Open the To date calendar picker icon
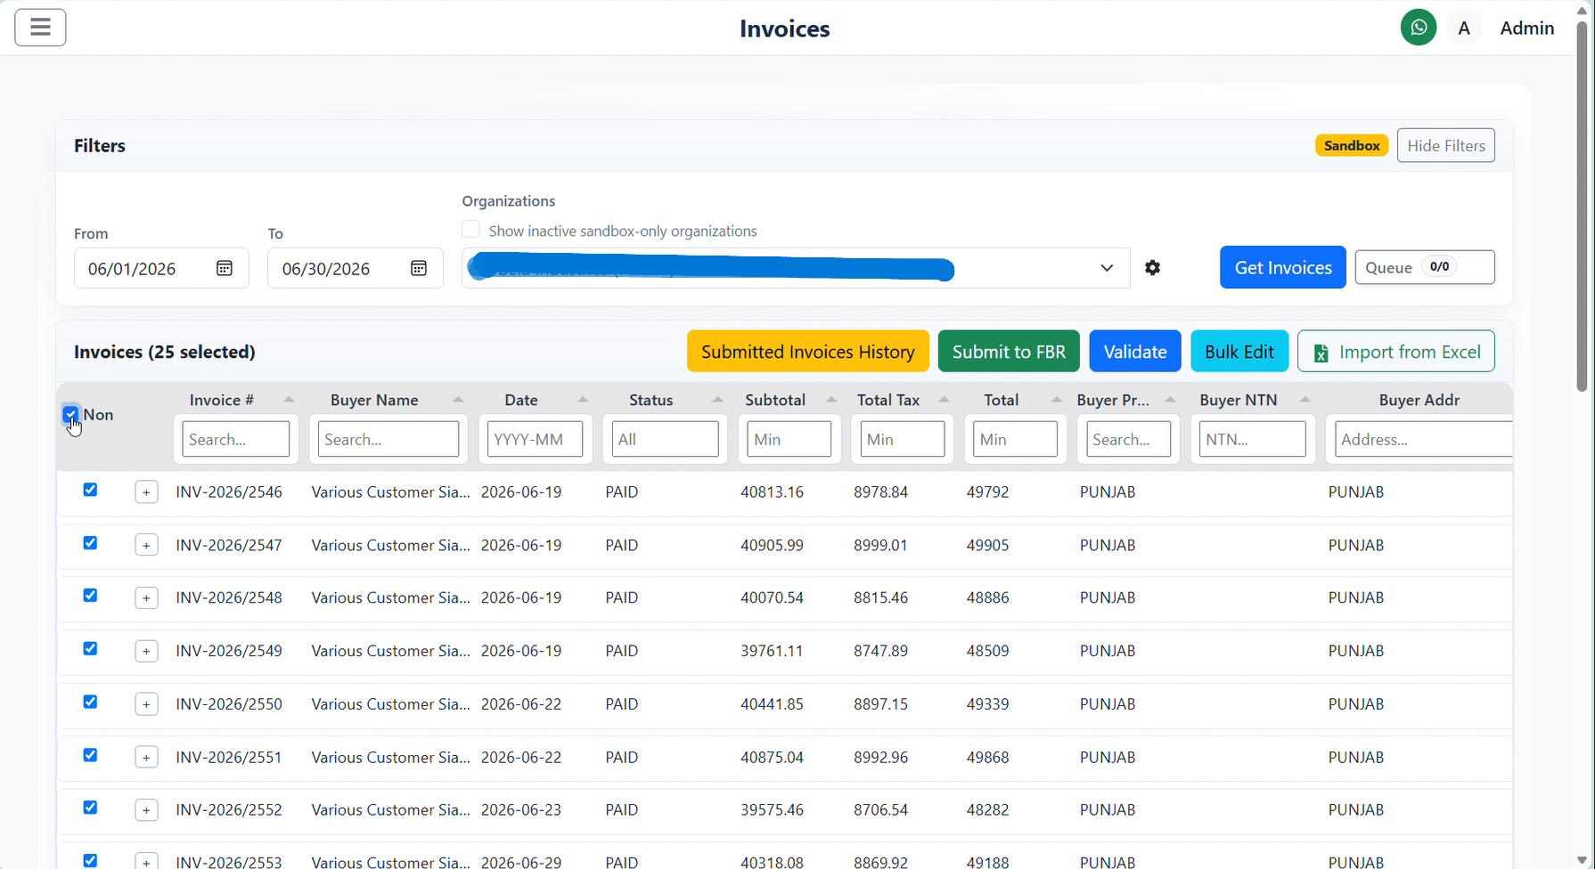Viewport: 1595px width, 869px height. tap(419, 268)
